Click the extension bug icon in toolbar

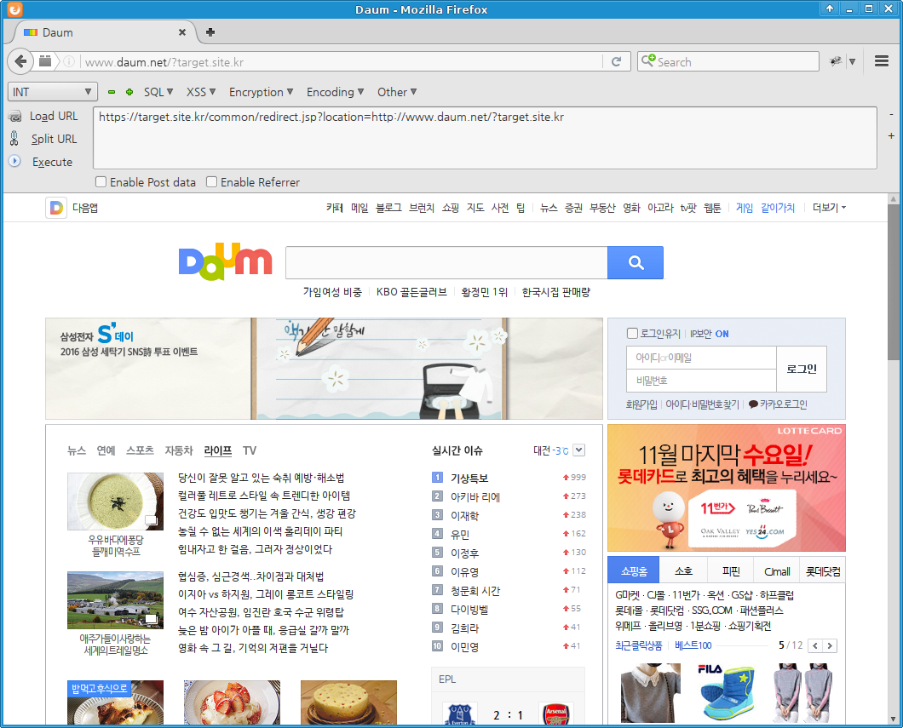click(x=835, y=61)
